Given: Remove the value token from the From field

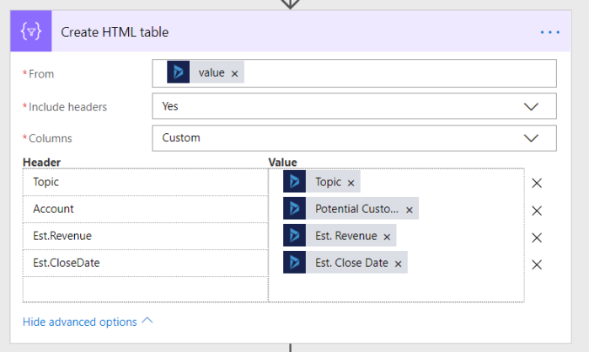Looking at the screenshot, I should click(x=235, y=73).
